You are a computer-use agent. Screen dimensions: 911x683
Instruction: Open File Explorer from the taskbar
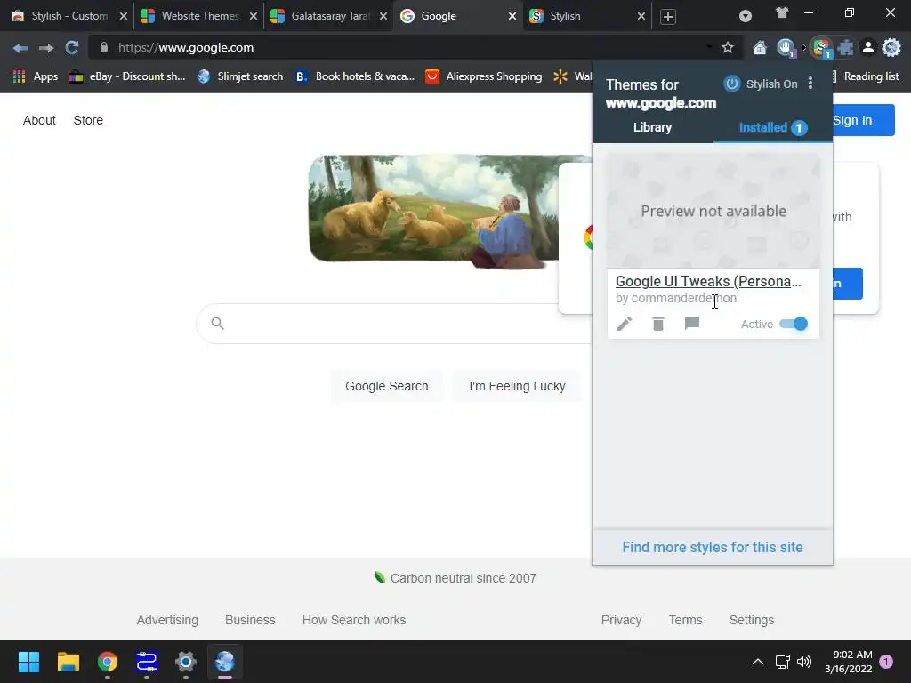tap(68, 662)
